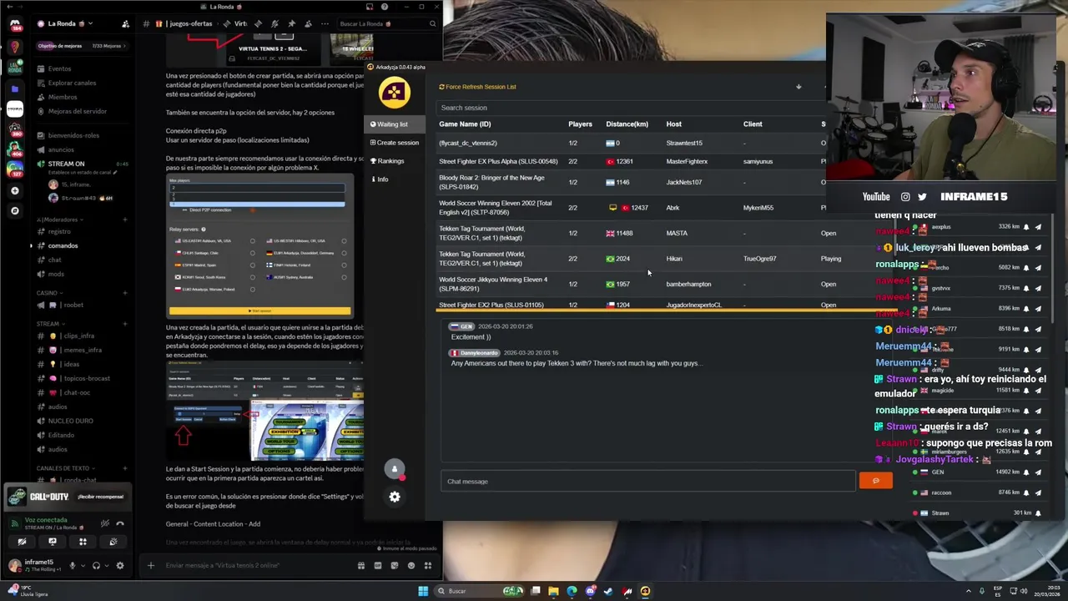Claim Call of Duty ¡Recibir recompensa! button
Image resolution: width=1068 pixels, height=601 pixels.
tap(101, 497)
